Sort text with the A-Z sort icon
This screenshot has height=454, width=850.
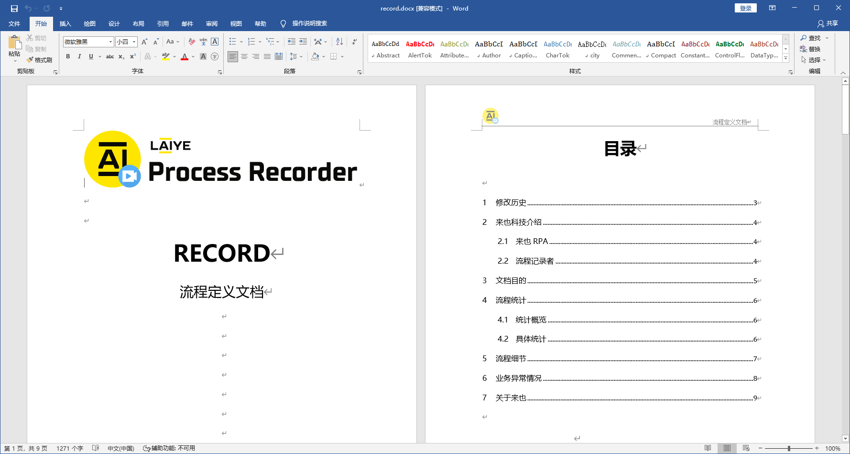click(x=339, y=42)
